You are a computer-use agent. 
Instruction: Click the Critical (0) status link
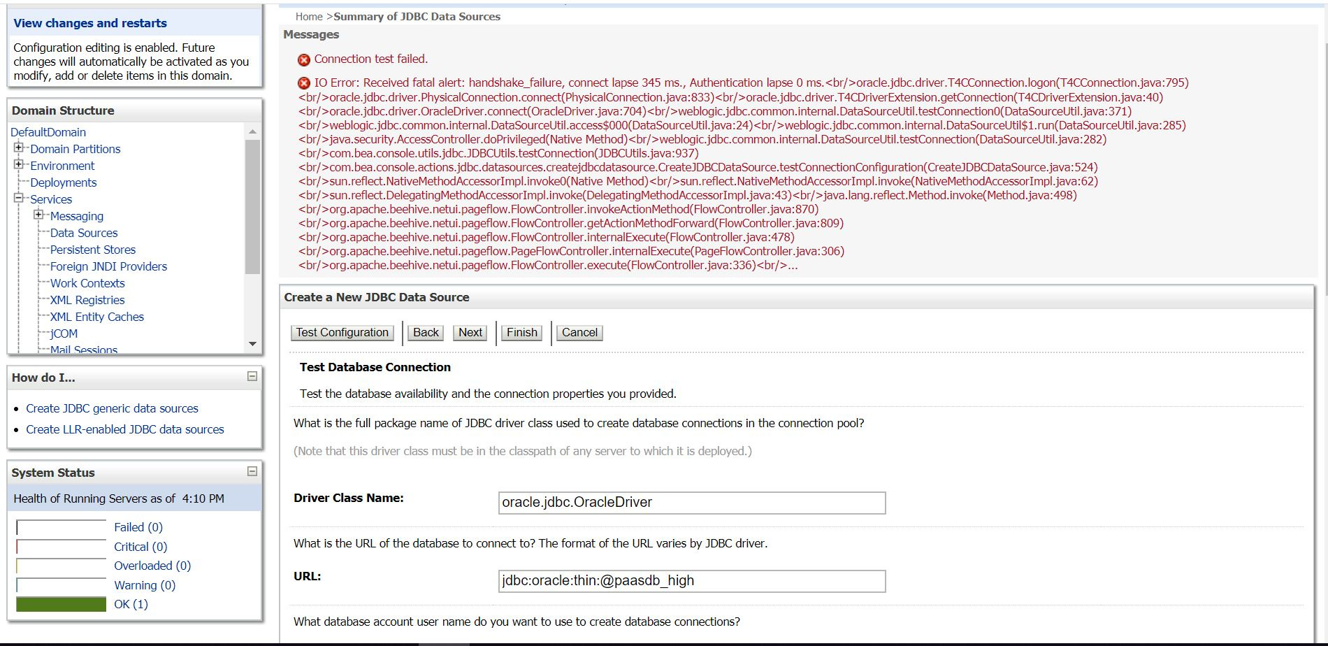click(x=140, y=547)
